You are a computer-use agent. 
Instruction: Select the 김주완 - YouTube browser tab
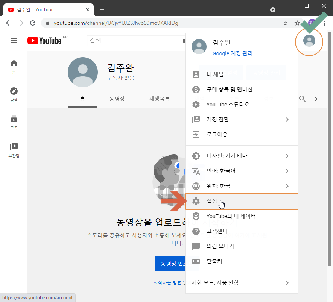click(48, 10)
